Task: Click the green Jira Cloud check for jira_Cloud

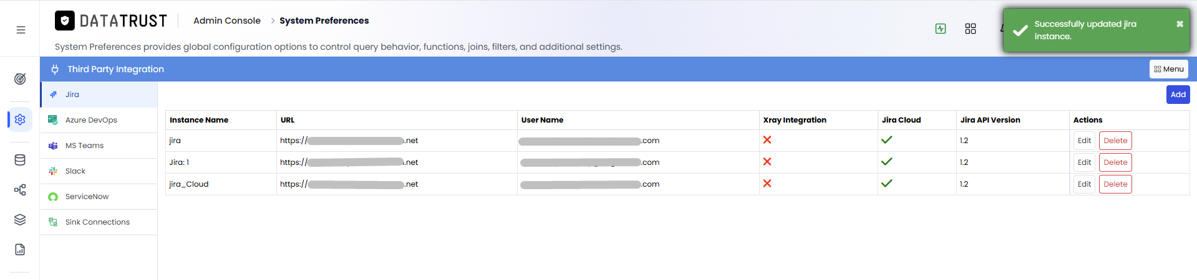Action: pyautogui.click(x=886, y=184)
